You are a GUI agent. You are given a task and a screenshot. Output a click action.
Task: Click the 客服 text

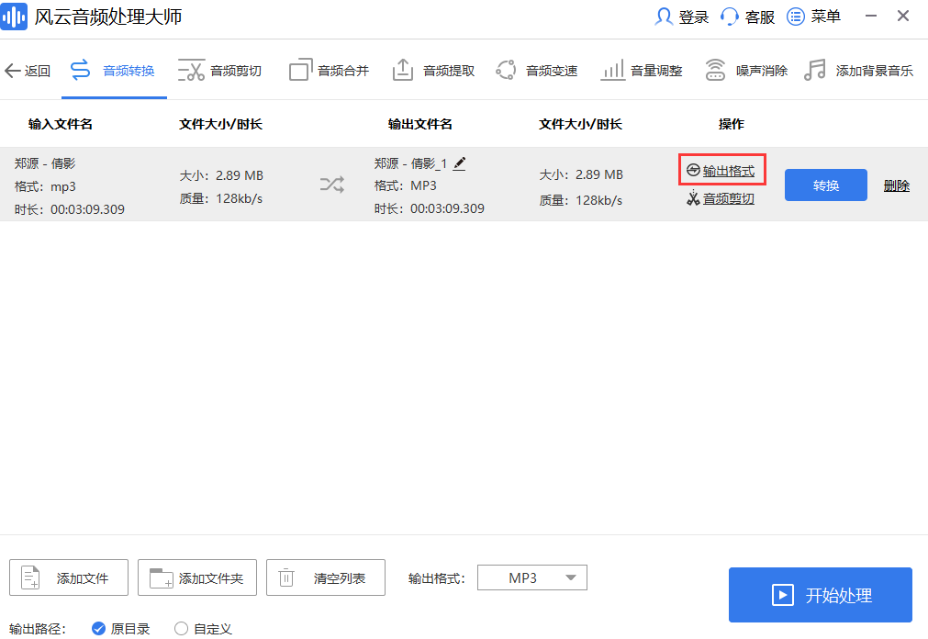click(x=760, y=17)
